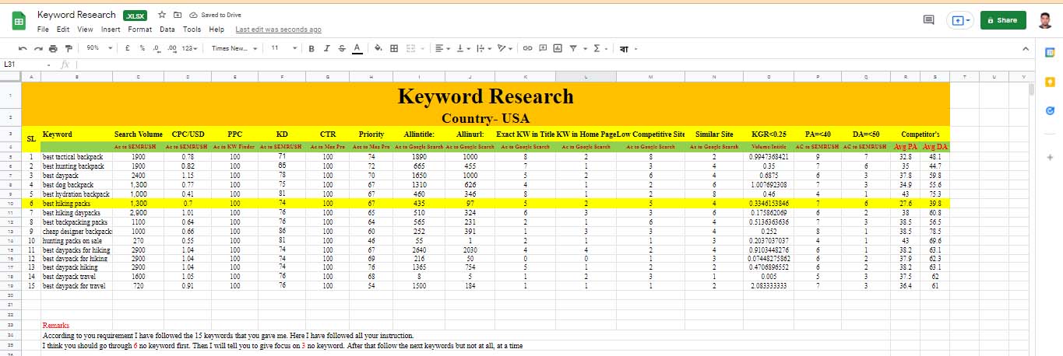Open the fill color picker
1063x356 pixels.
coord(378,48)
